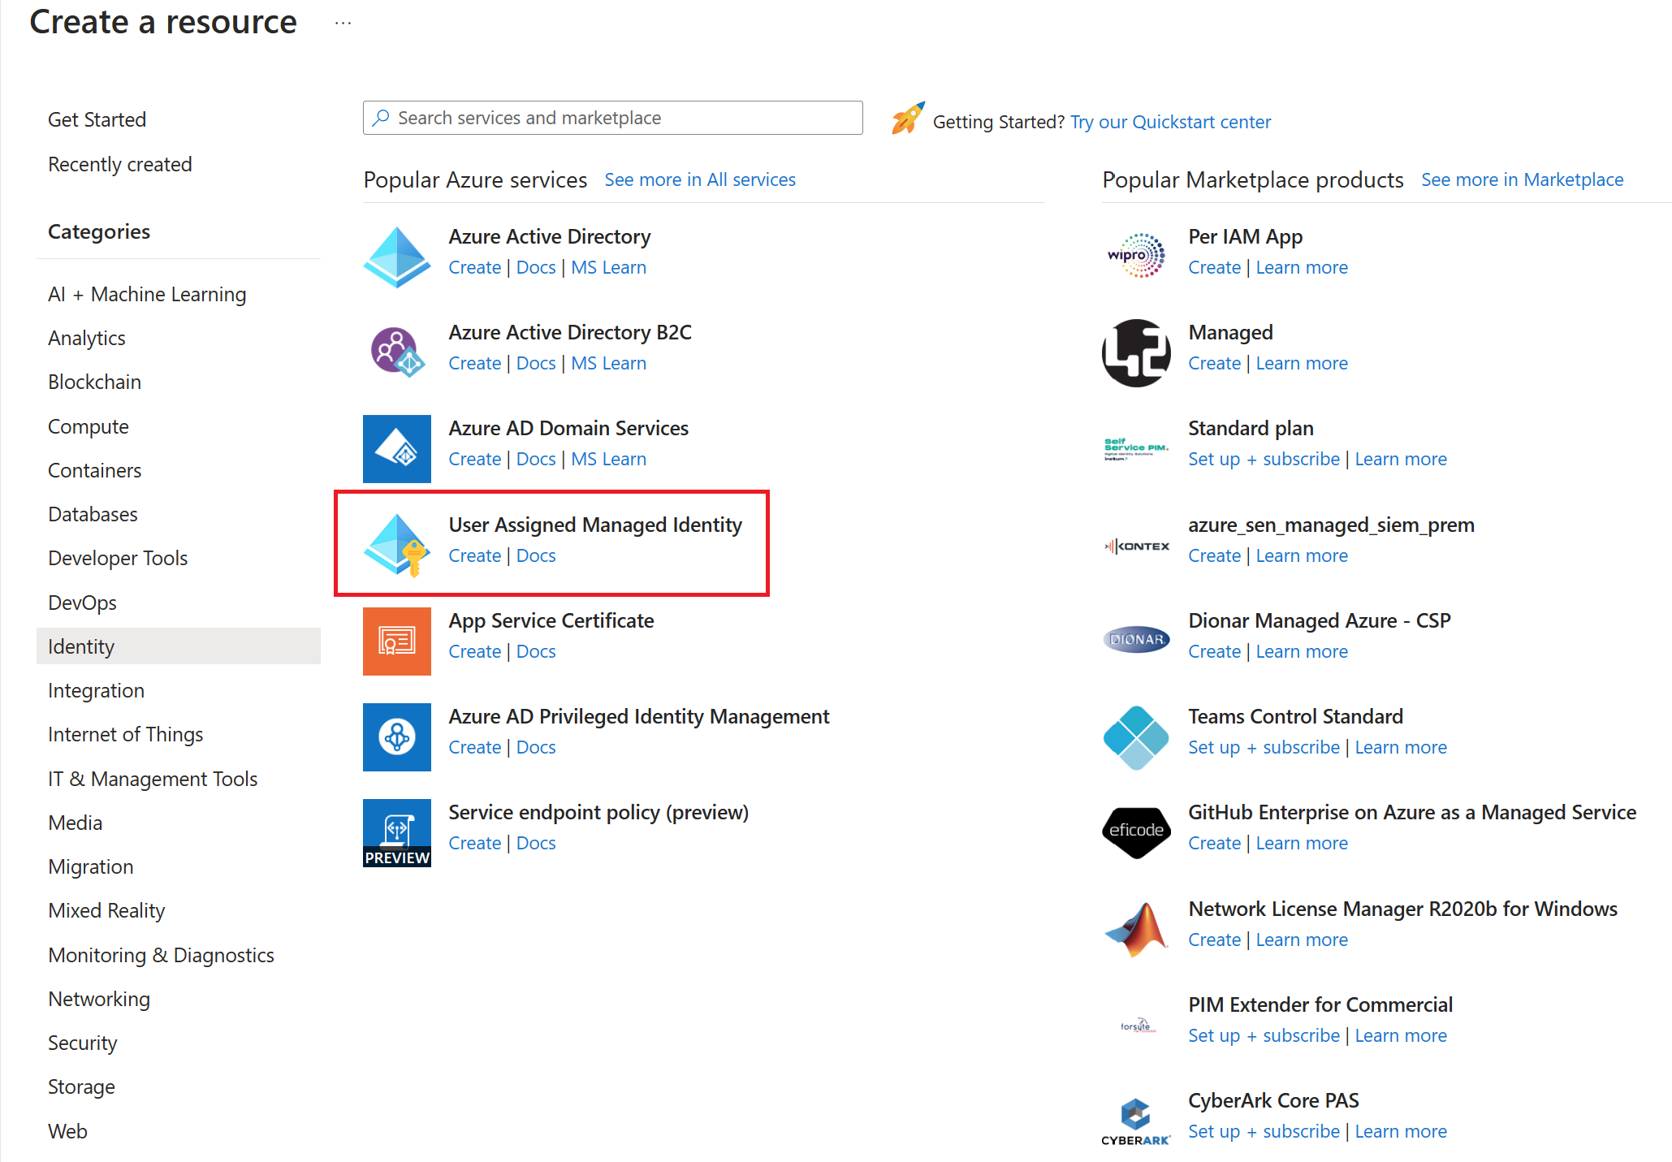Click the CyberArk logo in Marketplace products
This screenshot has width=1672, height=1162.
point(1135,1113)
